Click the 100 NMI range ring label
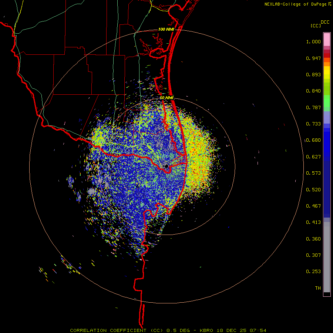Viewport: 333px width, 333px height. point(166,29)
